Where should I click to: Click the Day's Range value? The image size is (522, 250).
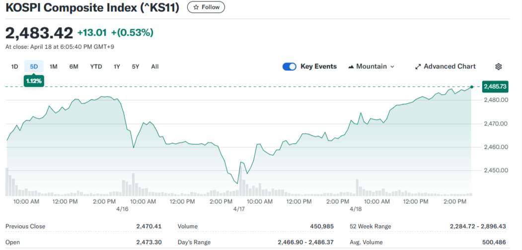coord(305,243)
